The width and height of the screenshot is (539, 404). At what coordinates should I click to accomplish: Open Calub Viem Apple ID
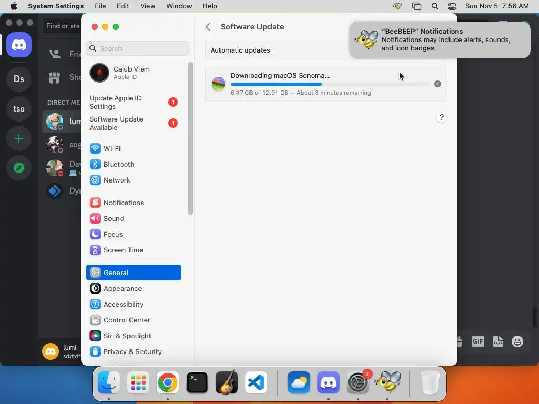tap(133, 73)
